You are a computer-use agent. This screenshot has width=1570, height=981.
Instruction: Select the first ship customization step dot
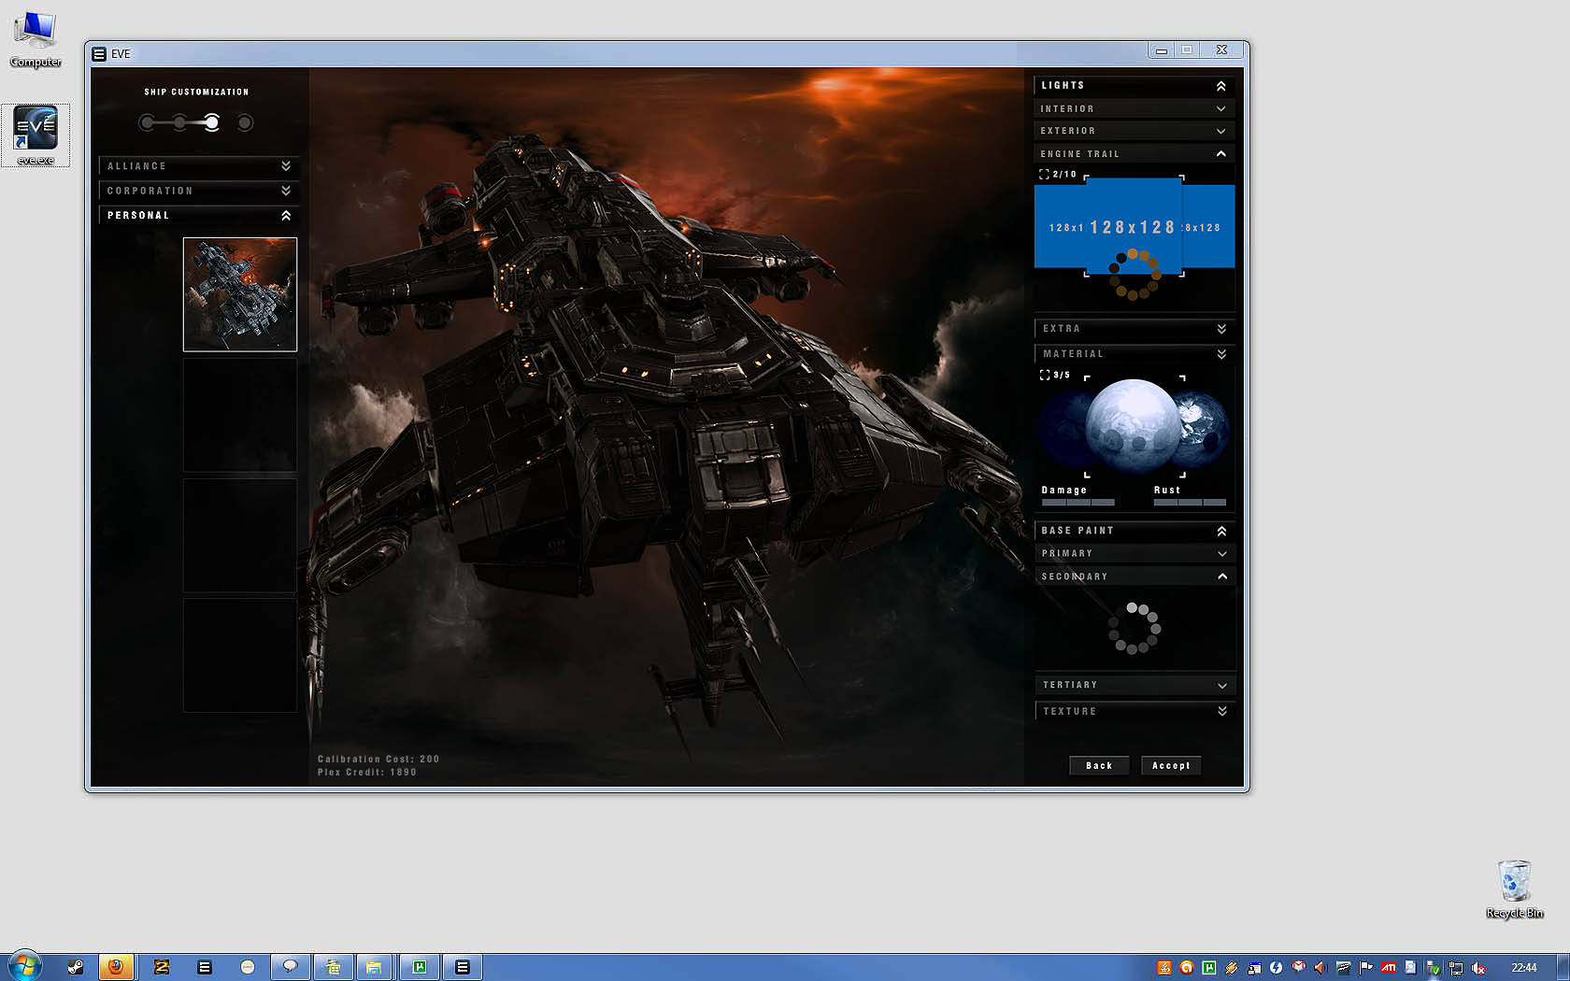148,122
